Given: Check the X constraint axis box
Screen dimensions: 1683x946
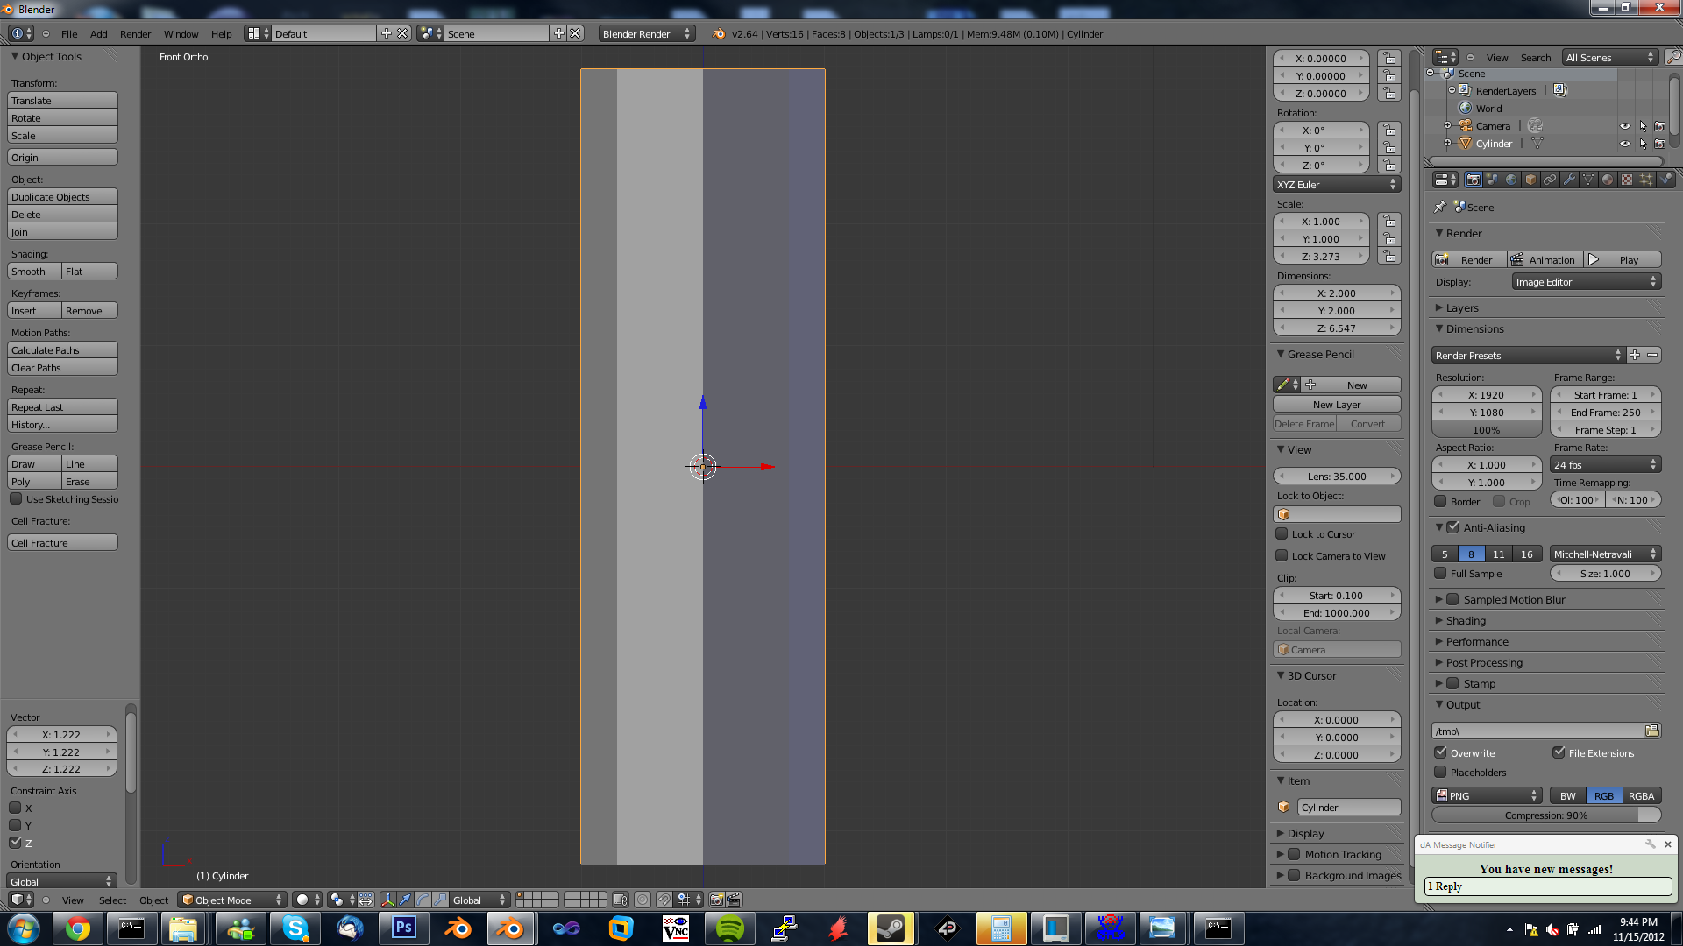Looking at the screenshot, I should (x=15, y=808).
